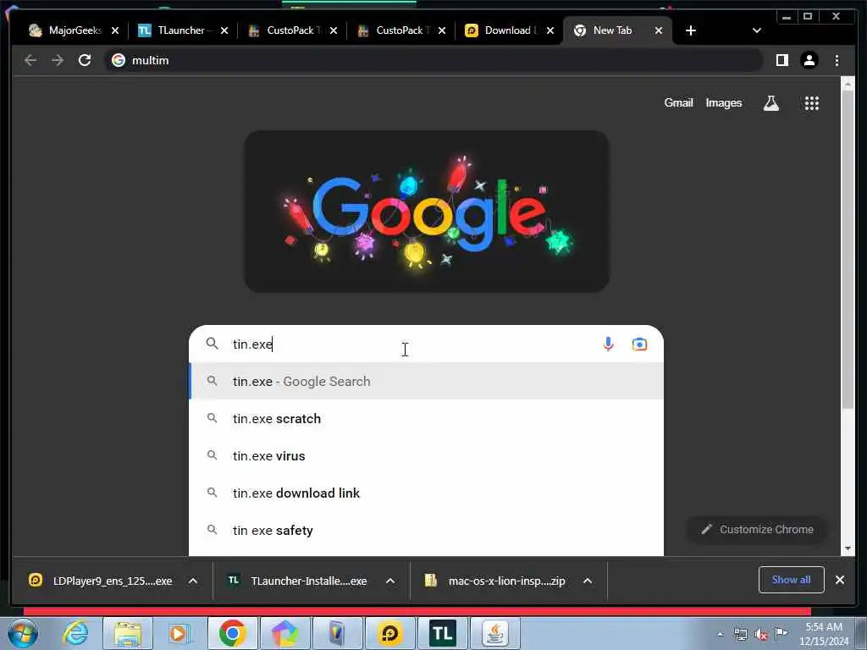Open the Images link
This screenshot has width=867, height=650.
[724, 102]
